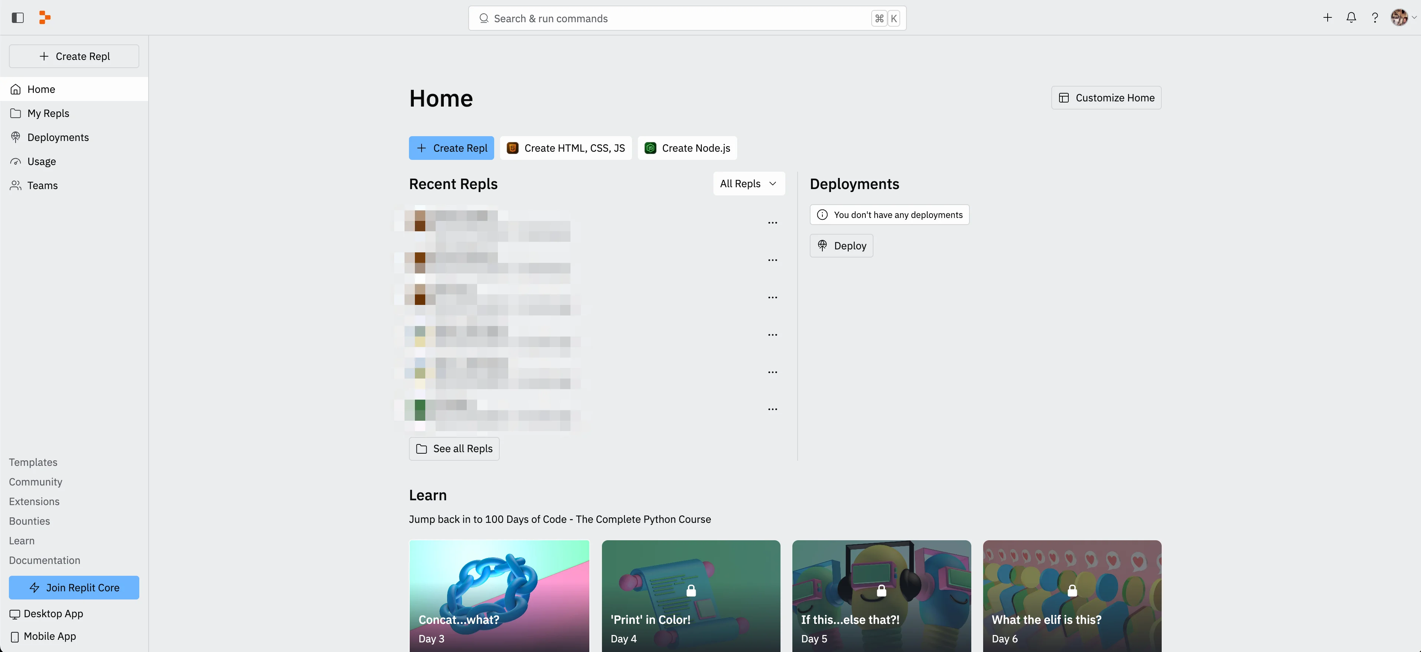Open the Usage page
1421x652 pixels.
click(x=41, y=161)
